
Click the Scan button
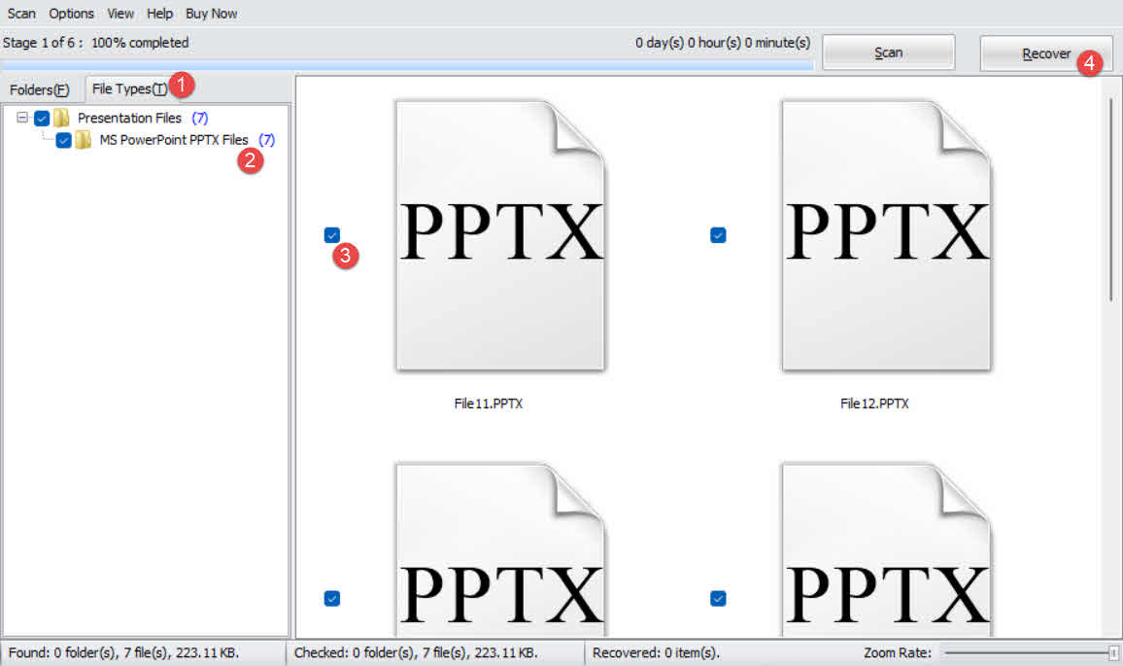pos(888,53)
